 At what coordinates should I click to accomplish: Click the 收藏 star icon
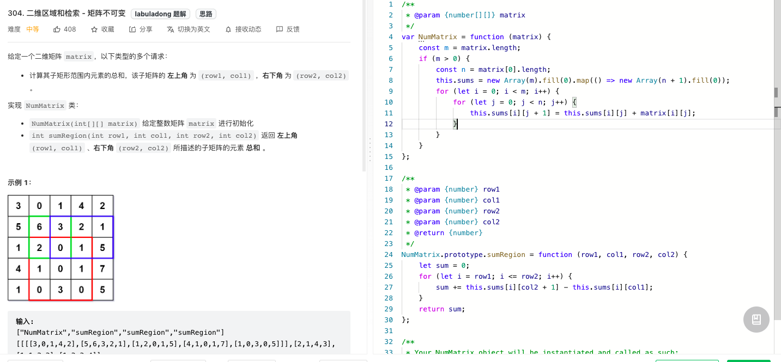[x=94, y=29]
